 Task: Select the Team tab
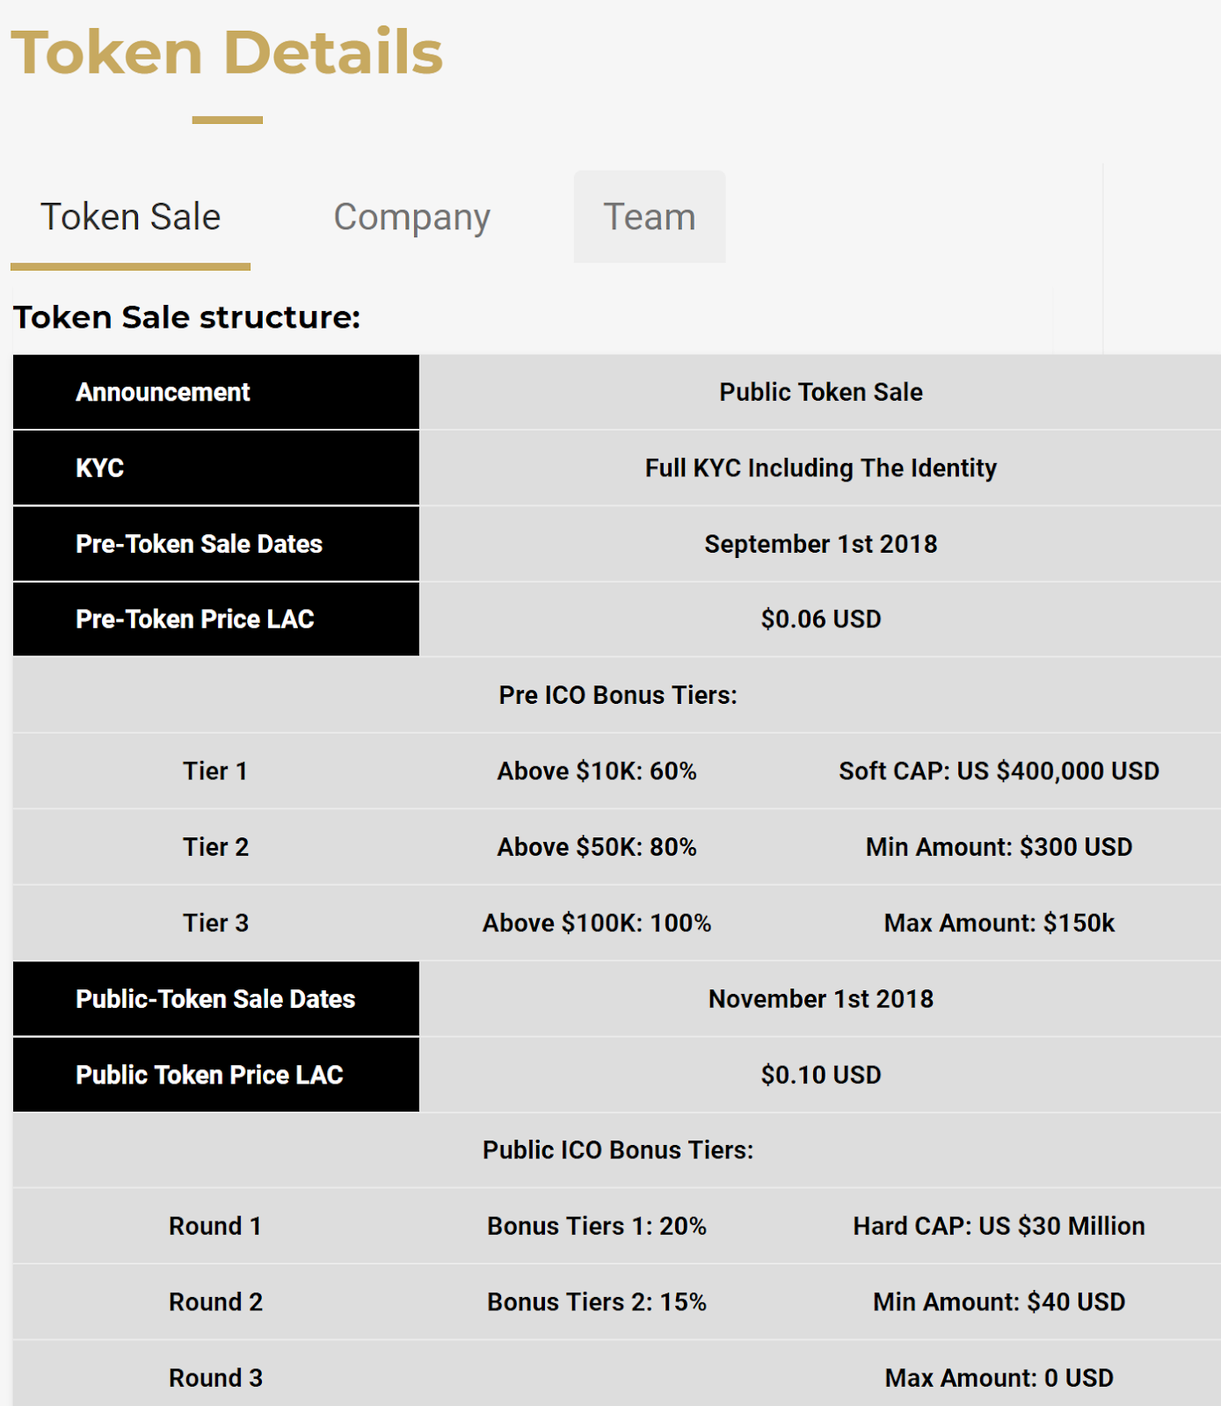tap(649, 217)
